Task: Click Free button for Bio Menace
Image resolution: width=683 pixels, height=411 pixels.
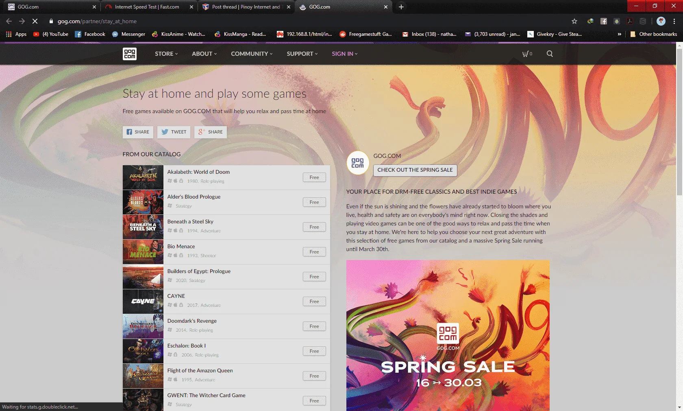Action: 314,252
